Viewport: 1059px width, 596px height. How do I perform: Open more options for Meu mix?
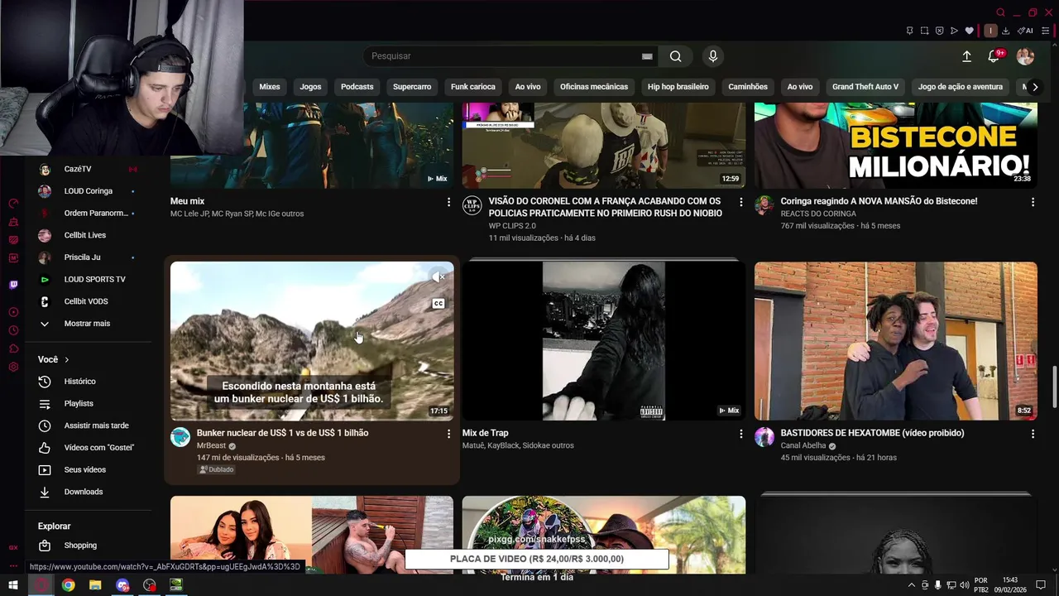448,202
